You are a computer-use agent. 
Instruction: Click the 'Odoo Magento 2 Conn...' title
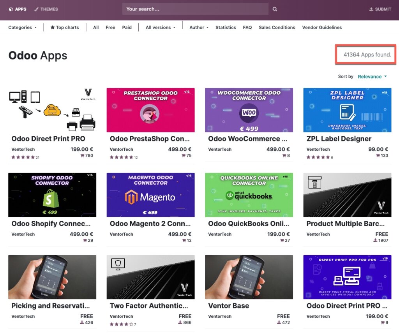click(150, 224)
